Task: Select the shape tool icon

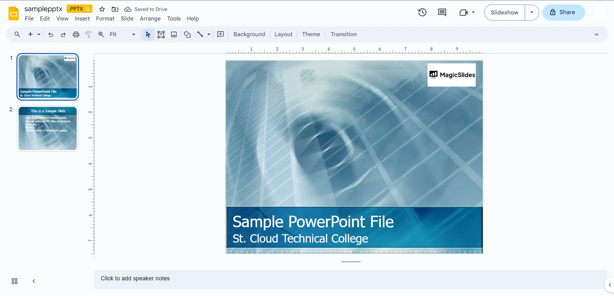Action: click(187, 35)
